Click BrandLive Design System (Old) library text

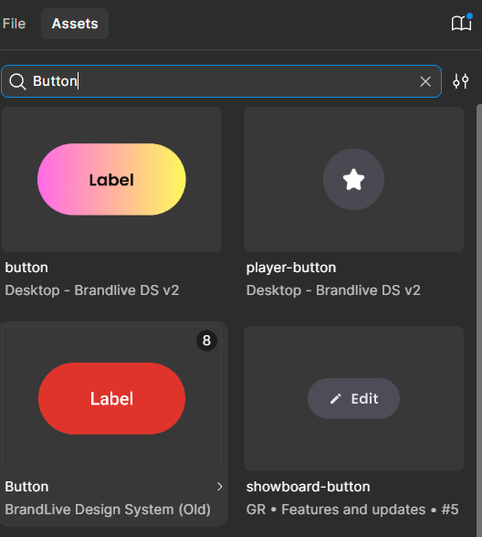[x=108, y=510]
